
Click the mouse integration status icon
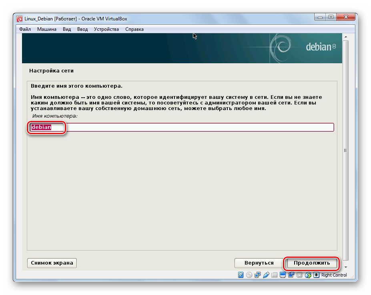(308, 275)
